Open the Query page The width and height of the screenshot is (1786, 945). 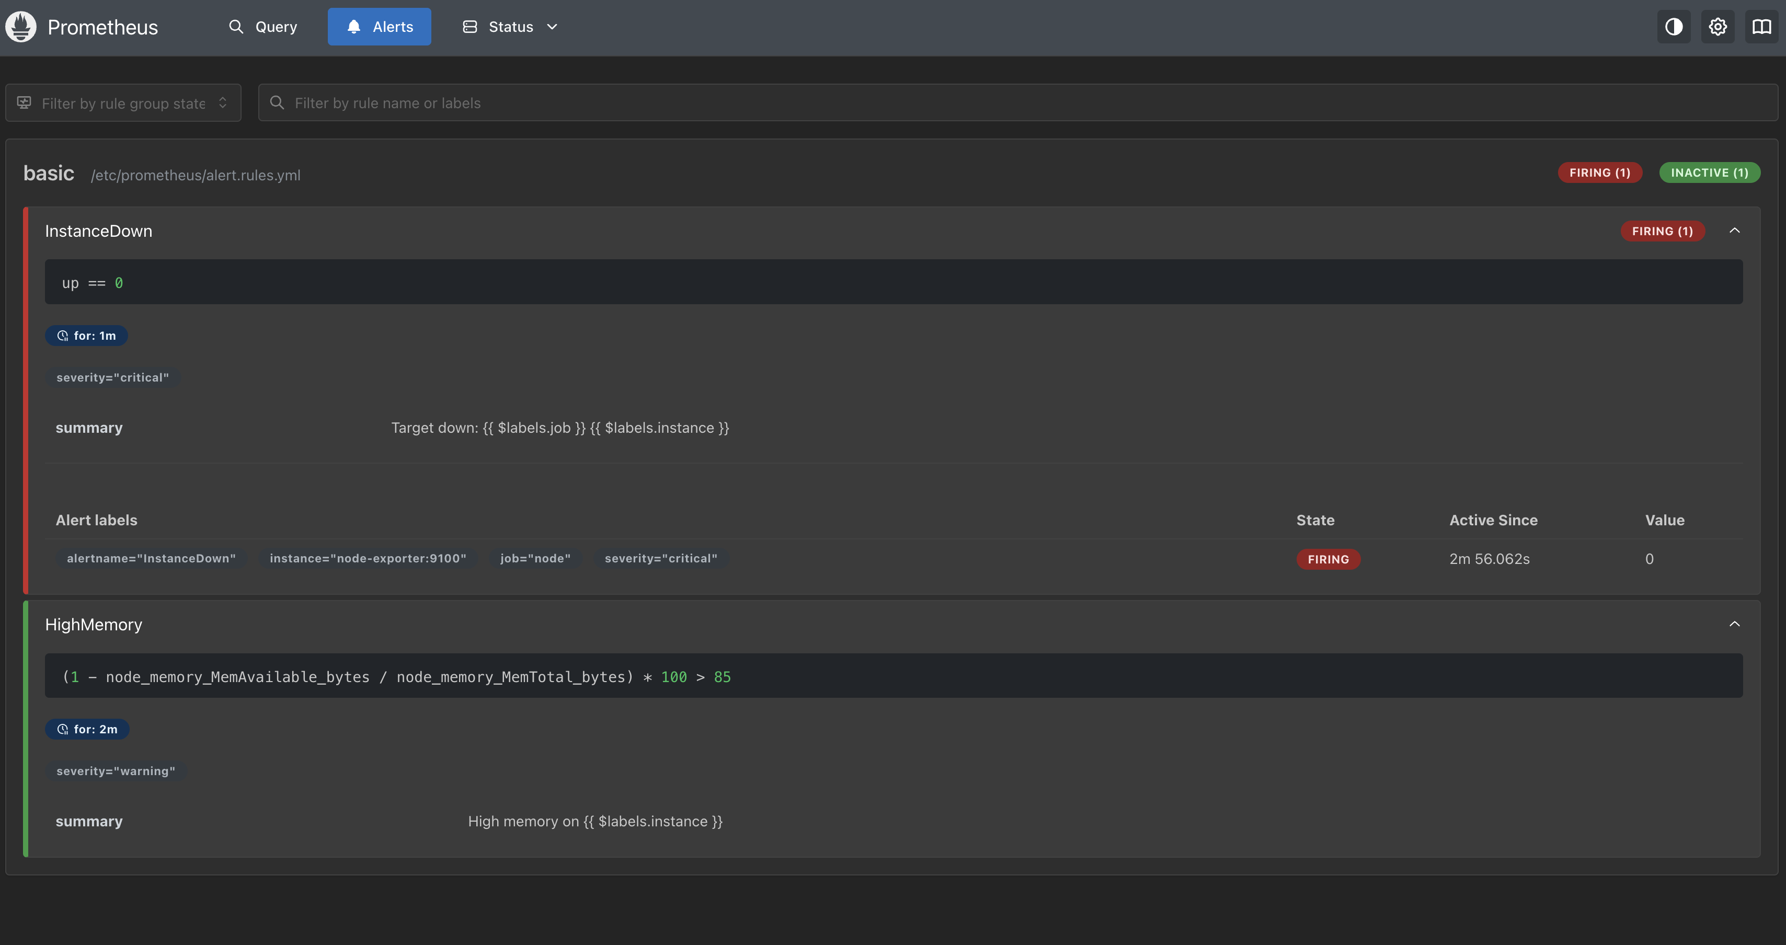pyautogui.click(x=263, y=26)
